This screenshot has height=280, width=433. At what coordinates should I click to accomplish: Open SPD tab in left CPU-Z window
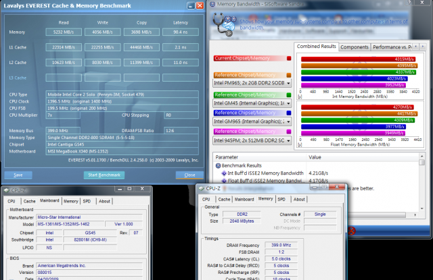point(87,201)
